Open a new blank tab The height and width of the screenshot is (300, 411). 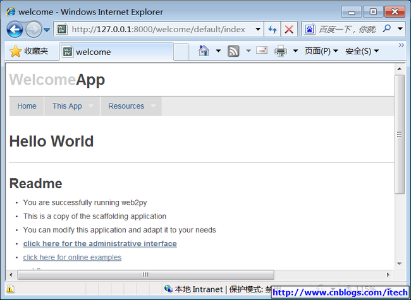tap(181, 52)
